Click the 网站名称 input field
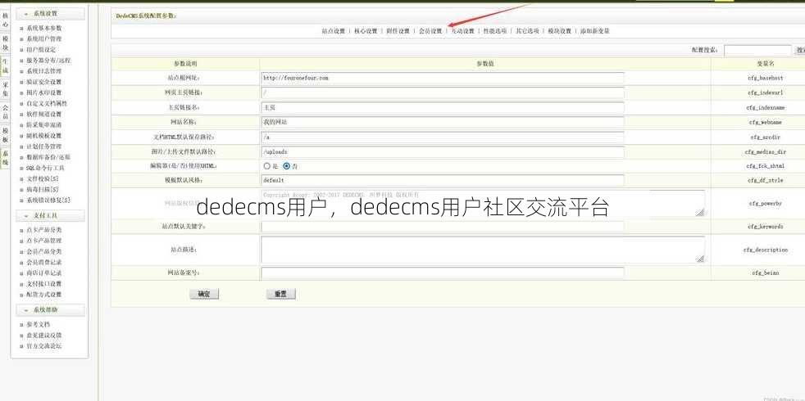805x401 pixels. tap(443, 123)
